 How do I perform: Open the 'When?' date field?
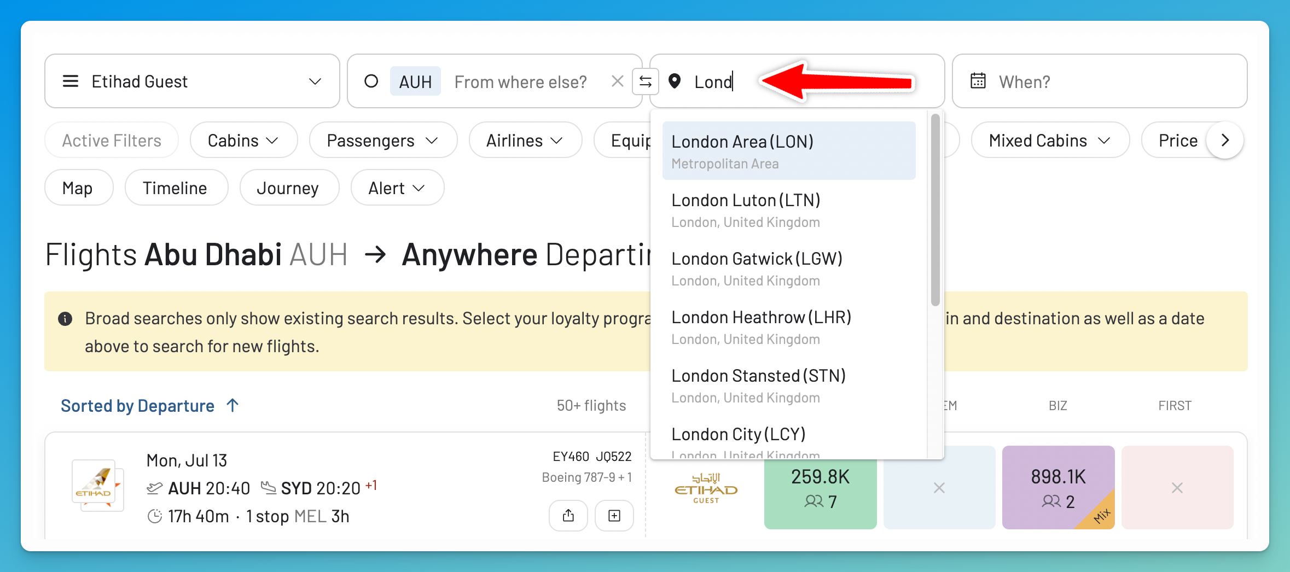(x=1100, y=81)
